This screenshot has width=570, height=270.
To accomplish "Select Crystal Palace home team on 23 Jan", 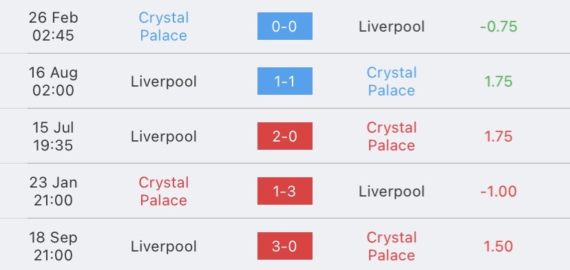I will tap(164, 191).
